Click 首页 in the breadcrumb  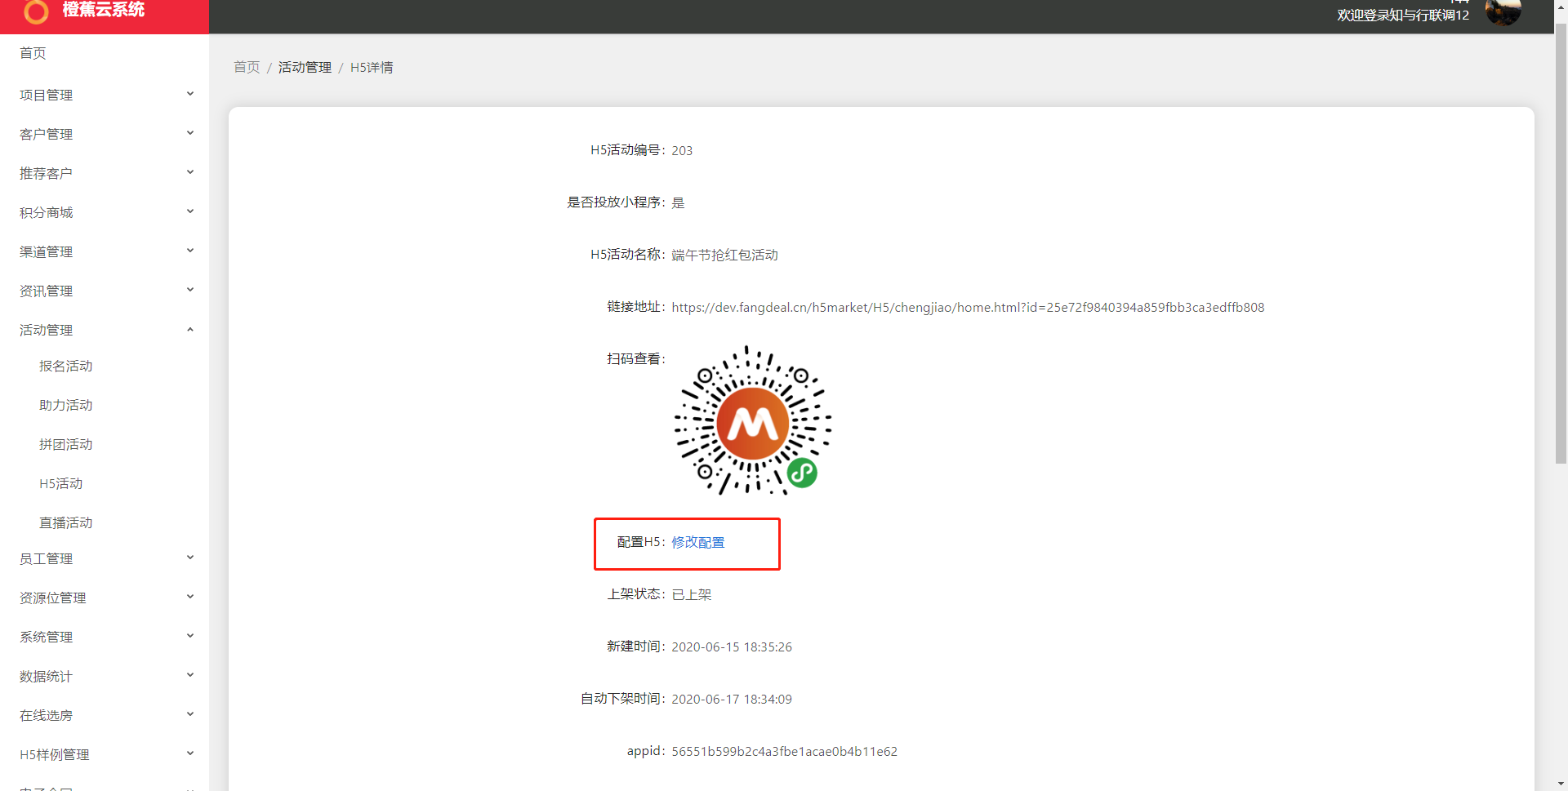(247, 67)
